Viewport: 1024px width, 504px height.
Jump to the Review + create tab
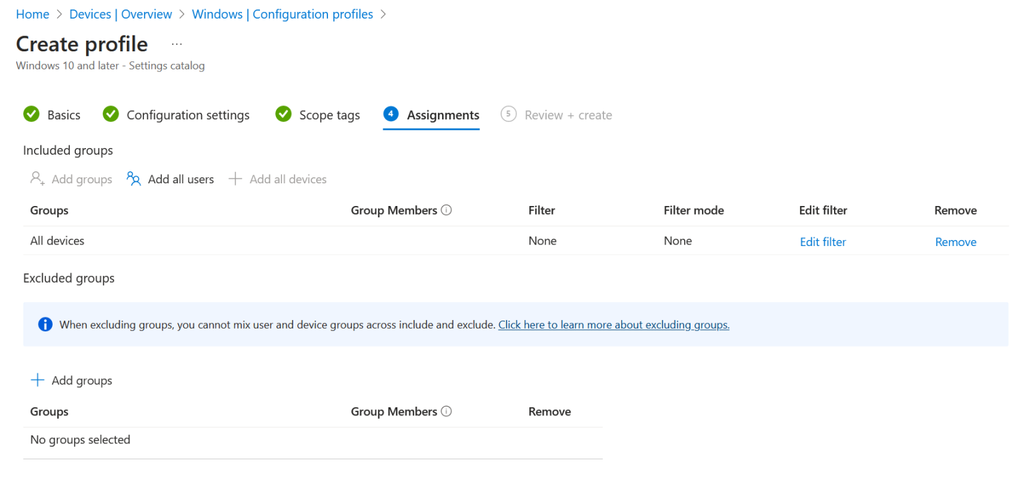(x=568, y=115)
